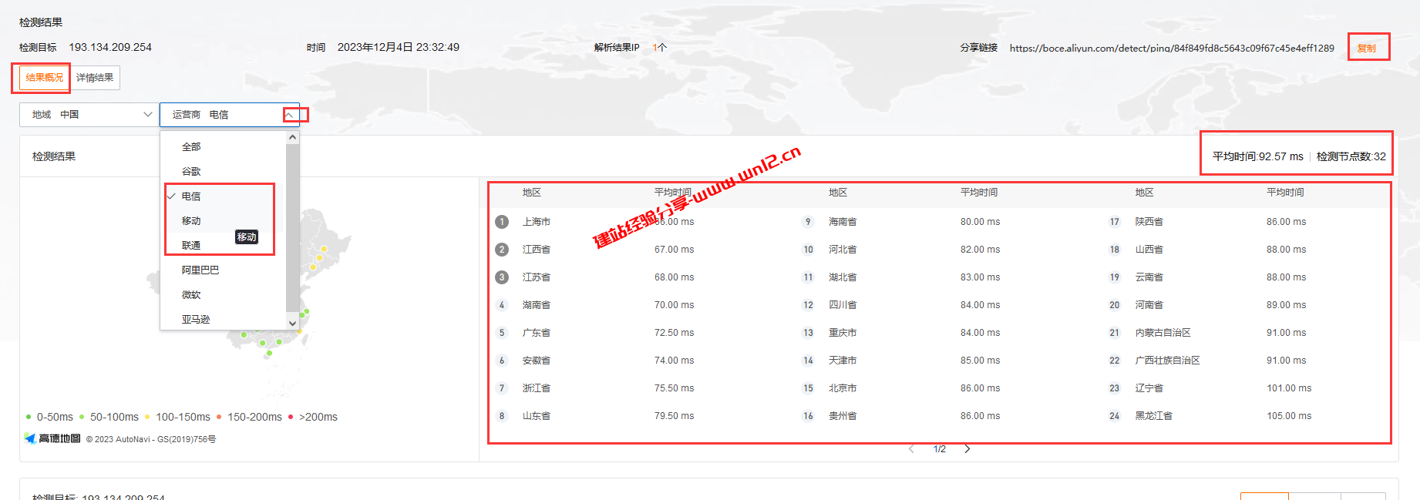This screenshot has height=500, width=1420.
Task: Click 高德地图 logo
Action: [x=52, y=438]
